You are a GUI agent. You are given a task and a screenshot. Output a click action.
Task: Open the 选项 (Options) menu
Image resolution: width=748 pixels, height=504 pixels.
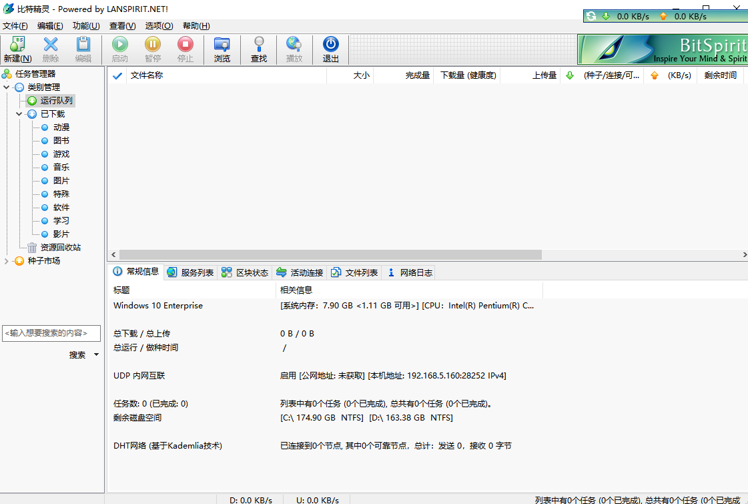pyautogui.click(x=159, y=26)
